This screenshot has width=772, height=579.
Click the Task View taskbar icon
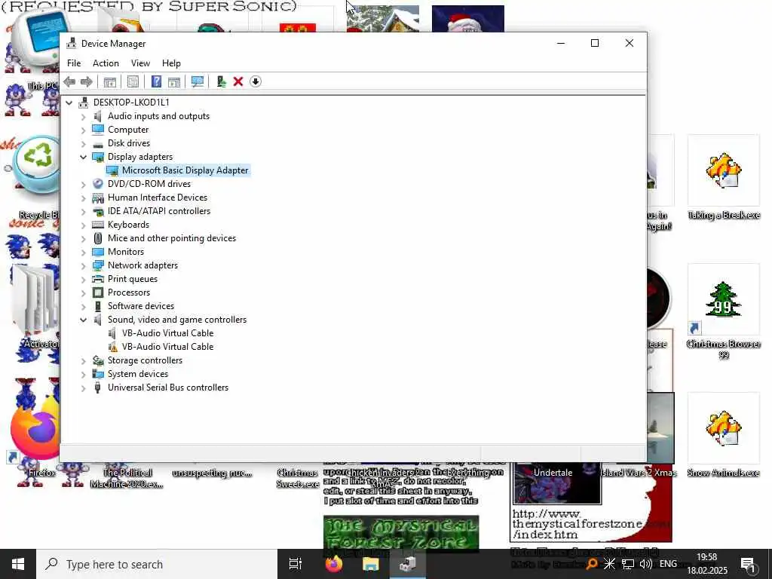coord(296,564)
